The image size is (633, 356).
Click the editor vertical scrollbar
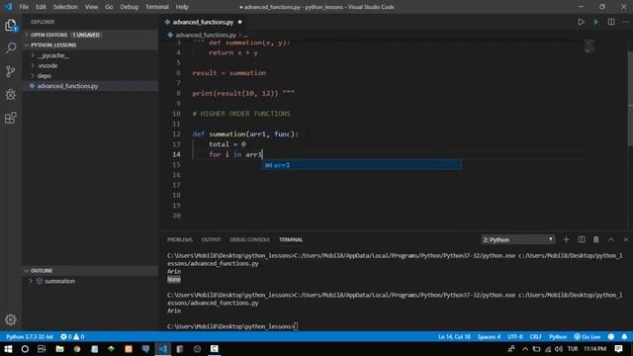[630, 99]
